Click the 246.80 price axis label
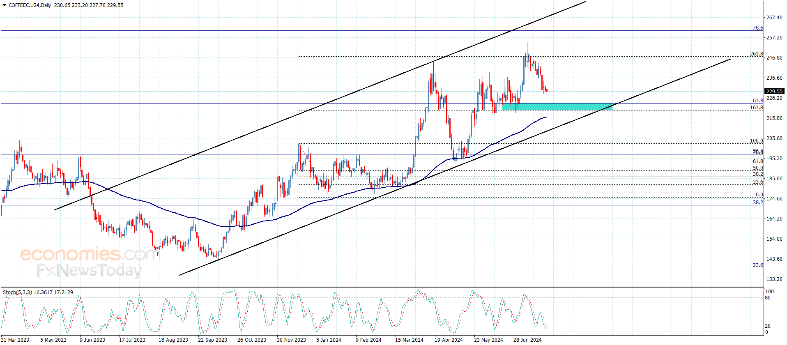 (x=774, y=58)
